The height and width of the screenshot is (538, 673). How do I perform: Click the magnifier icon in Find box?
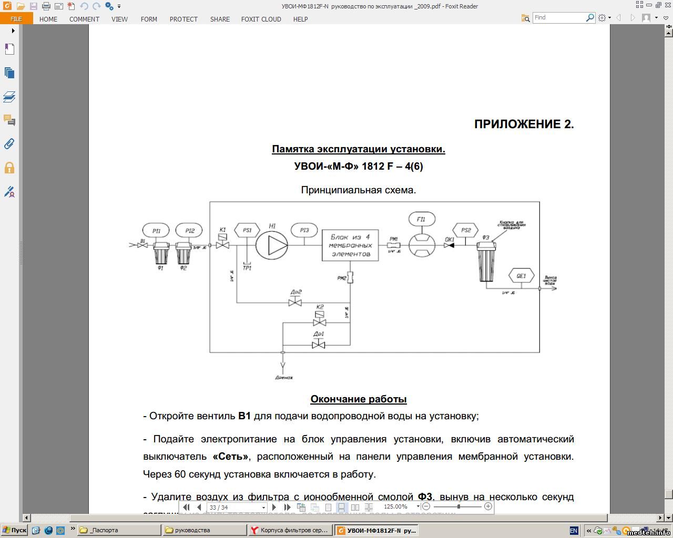590,17
